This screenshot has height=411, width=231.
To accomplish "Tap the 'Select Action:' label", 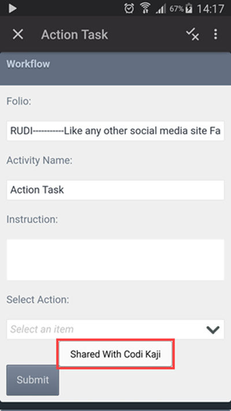I will click(38, 299).
